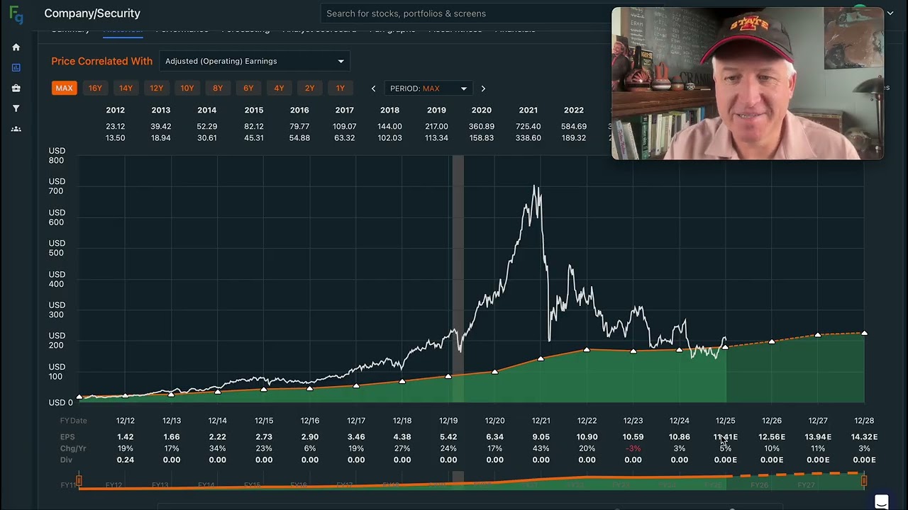Select the MAX time range button

(64, 89)
